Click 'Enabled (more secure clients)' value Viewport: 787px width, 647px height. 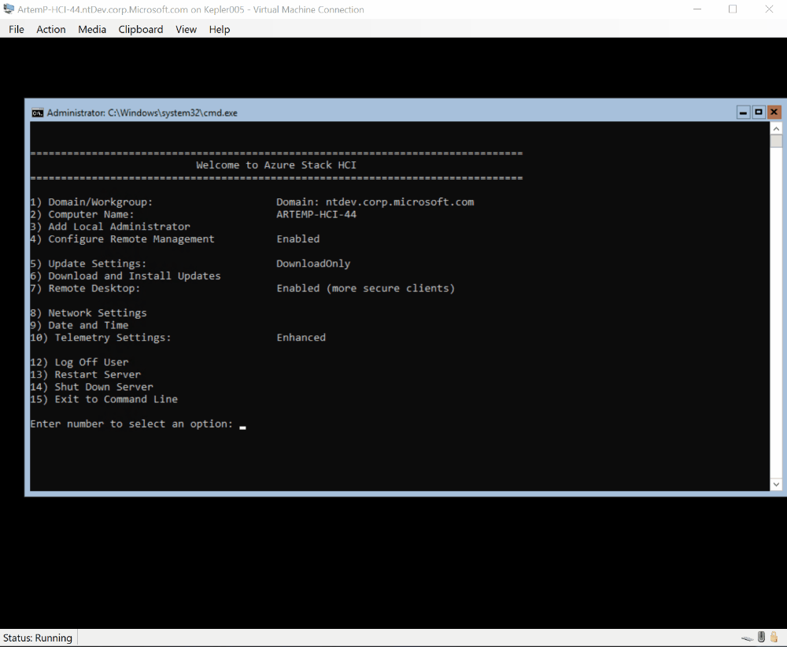coord(365,288)
